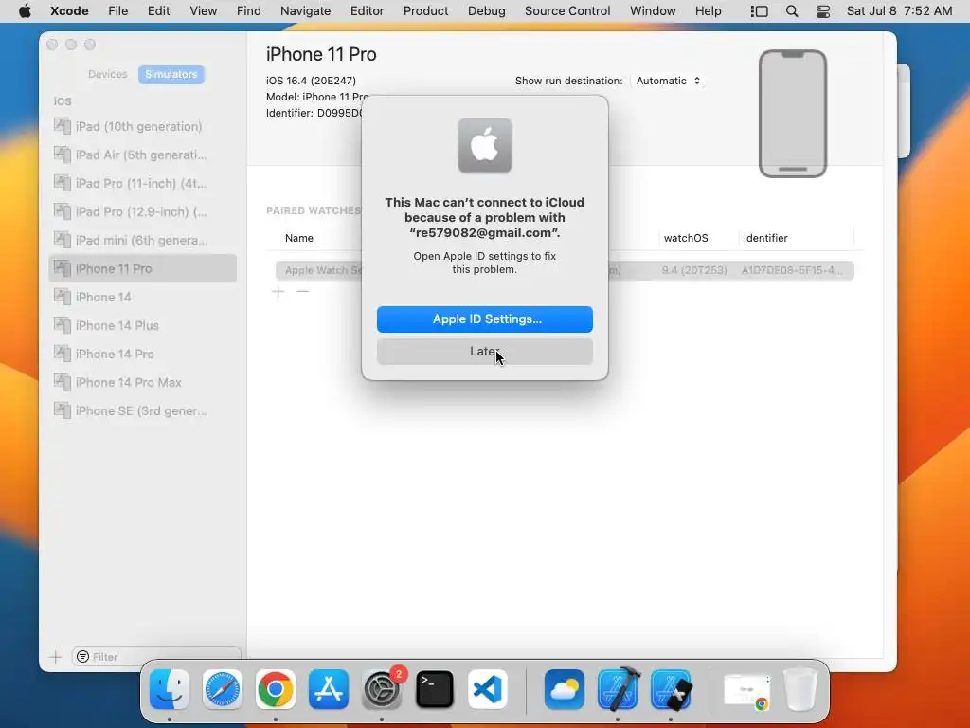Open the Xcode menu
Viewport: 970px width, 728px height.
click(69, 11)
